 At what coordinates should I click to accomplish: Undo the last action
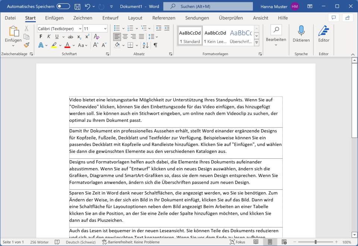pyautogui.click(x=87, y=7)
